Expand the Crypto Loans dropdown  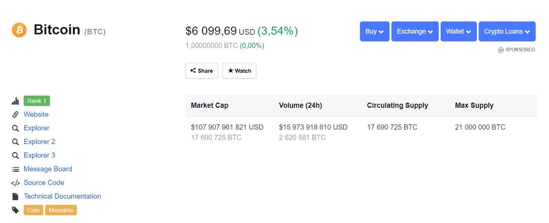(507, 32)
